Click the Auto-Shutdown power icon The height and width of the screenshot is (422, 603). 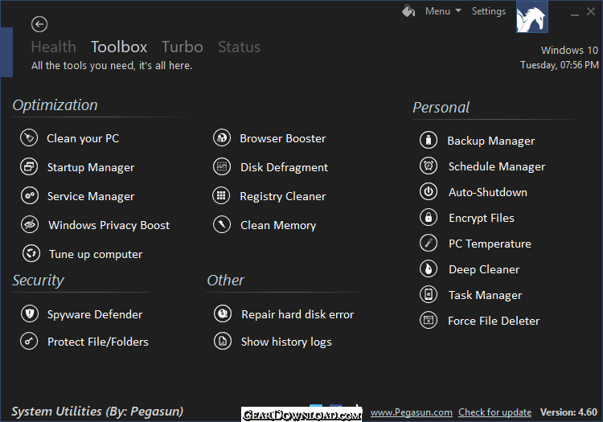[x=429, y=192]
